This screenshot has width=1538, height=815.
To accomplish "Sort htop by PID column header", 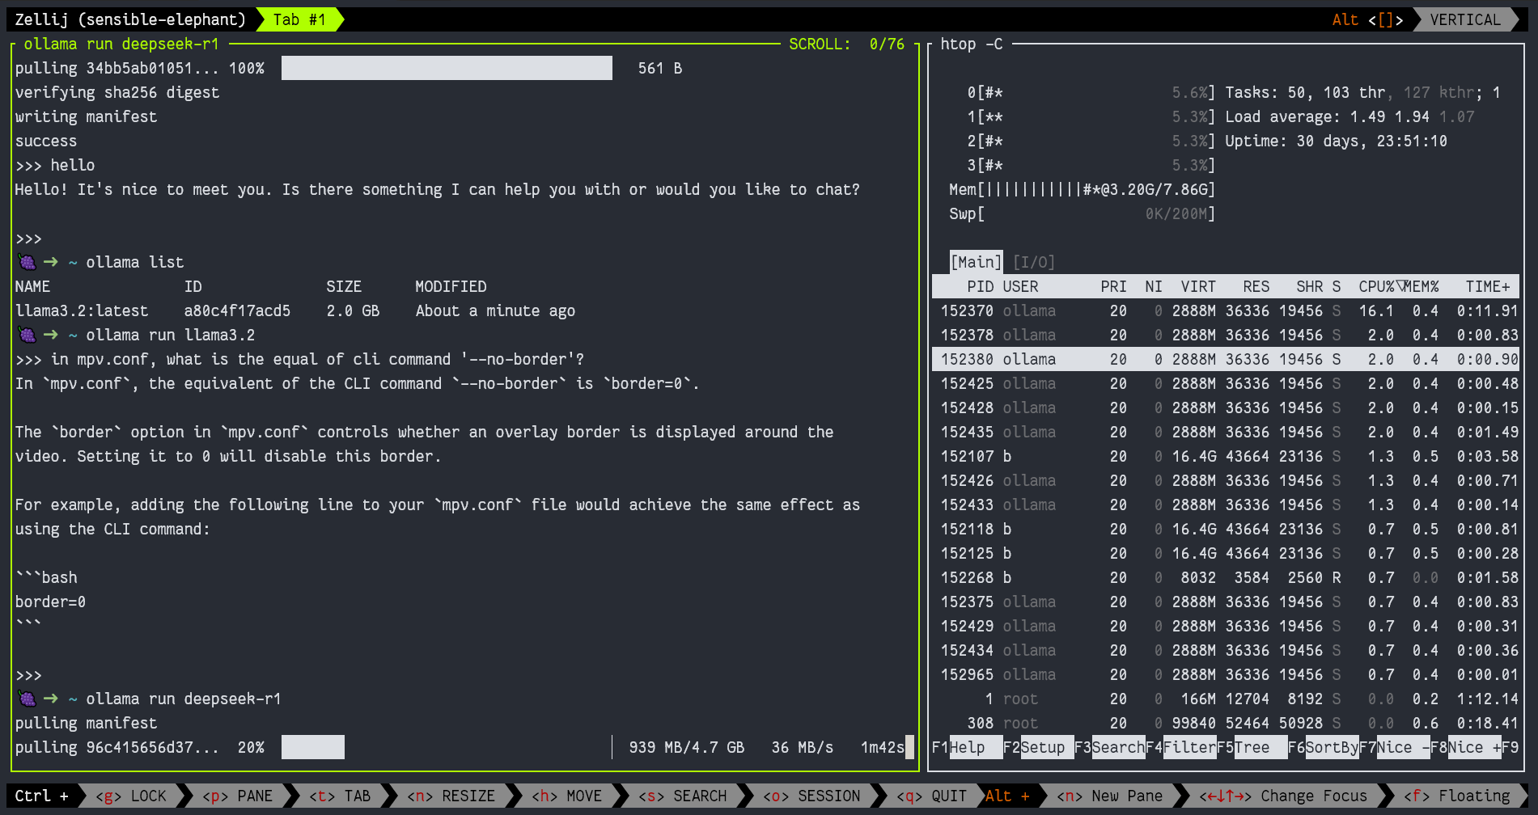I will 980,286.
